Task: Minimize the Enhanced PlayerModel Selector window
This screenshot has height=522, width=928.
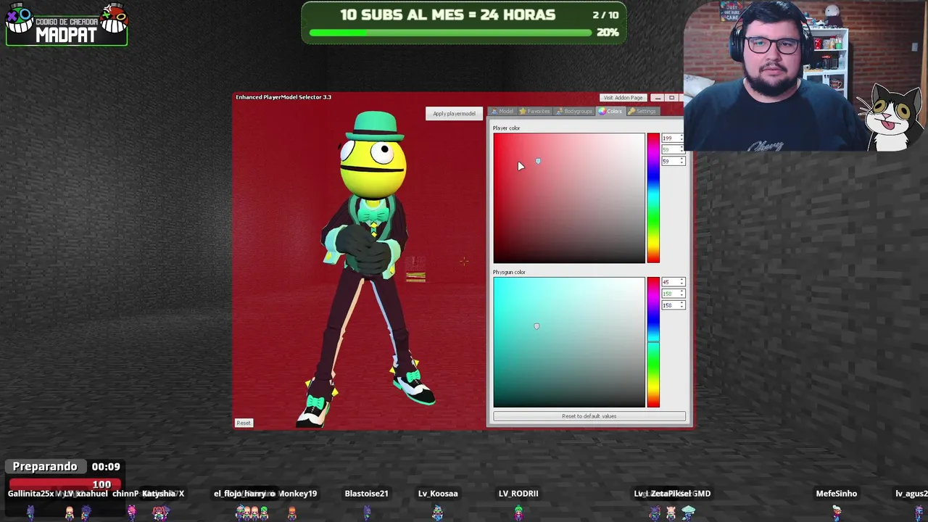Action: 658,97
